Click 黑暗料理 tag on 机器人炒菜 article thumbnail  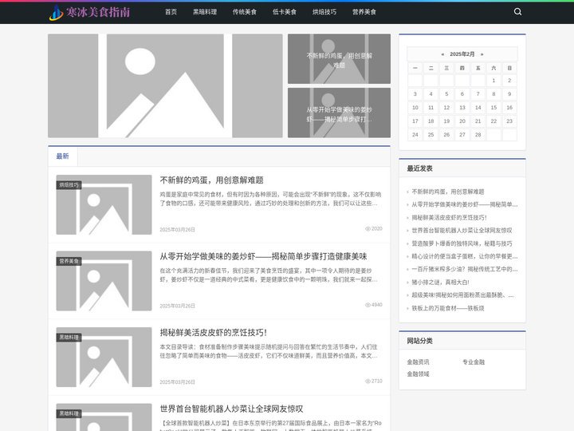pos(69,413)
